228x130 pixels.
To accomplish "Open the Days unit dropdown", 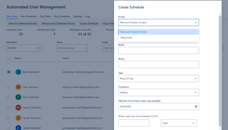I will coord(179,123).
